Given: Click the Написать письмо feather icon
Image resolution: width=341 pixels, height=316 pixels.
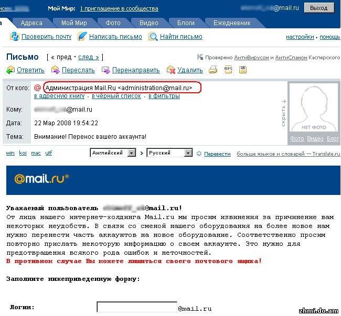Looking at the screenshot, I should click(x=82, y=36).
